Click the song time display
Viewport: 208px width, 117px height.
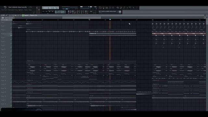click(x=50, y=8)
